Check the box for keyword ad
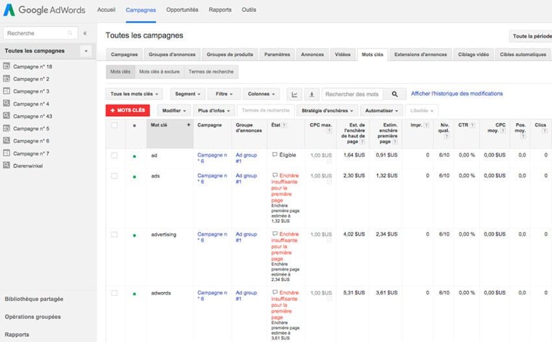This screenshot has width=552, height=342. point(114,156)
